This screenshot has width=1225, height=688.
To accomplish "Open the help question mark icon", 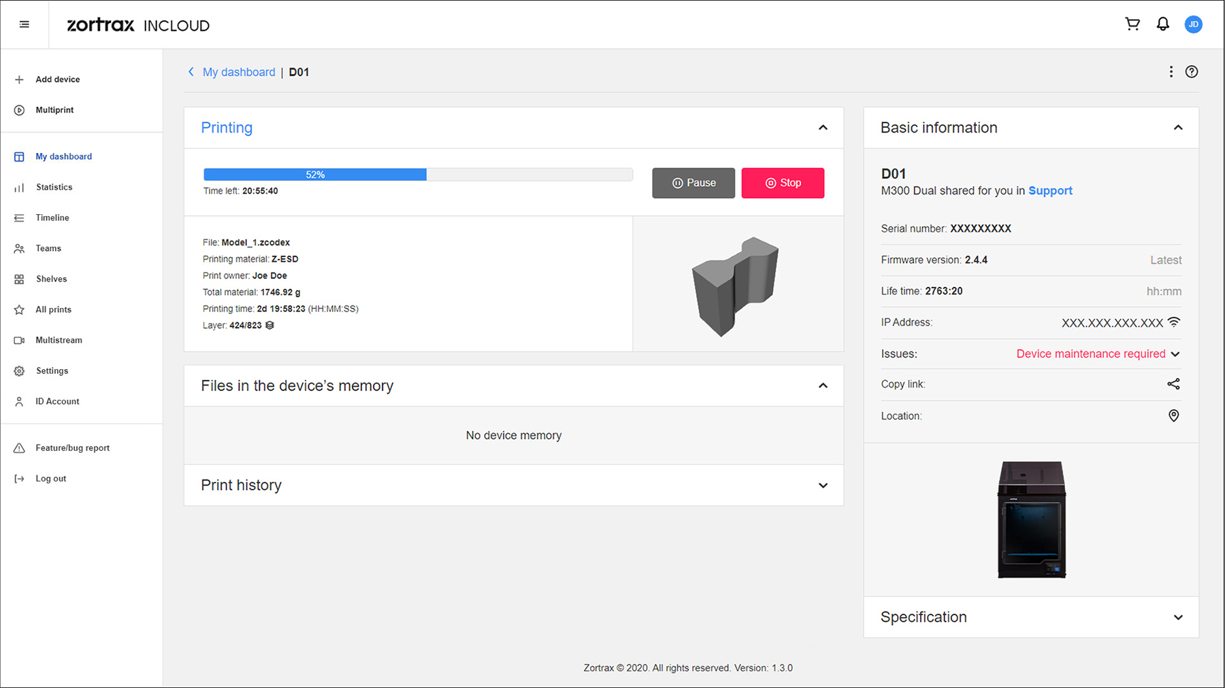I will coord(1192,72).
